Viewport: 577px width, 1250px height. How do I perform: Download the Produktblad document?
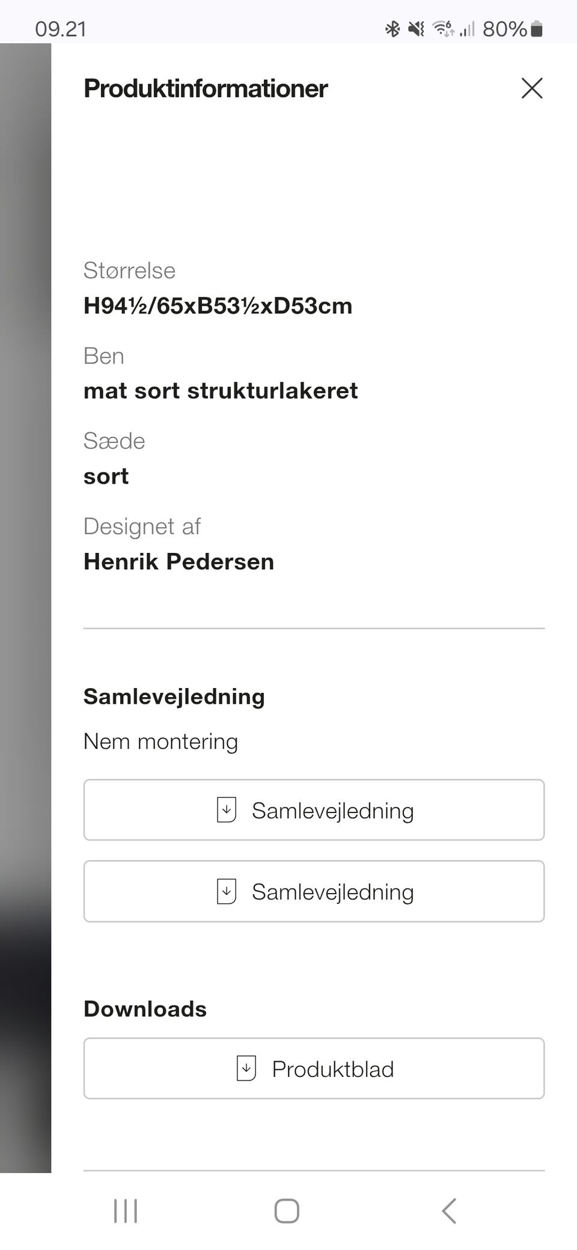[332, 1069]
